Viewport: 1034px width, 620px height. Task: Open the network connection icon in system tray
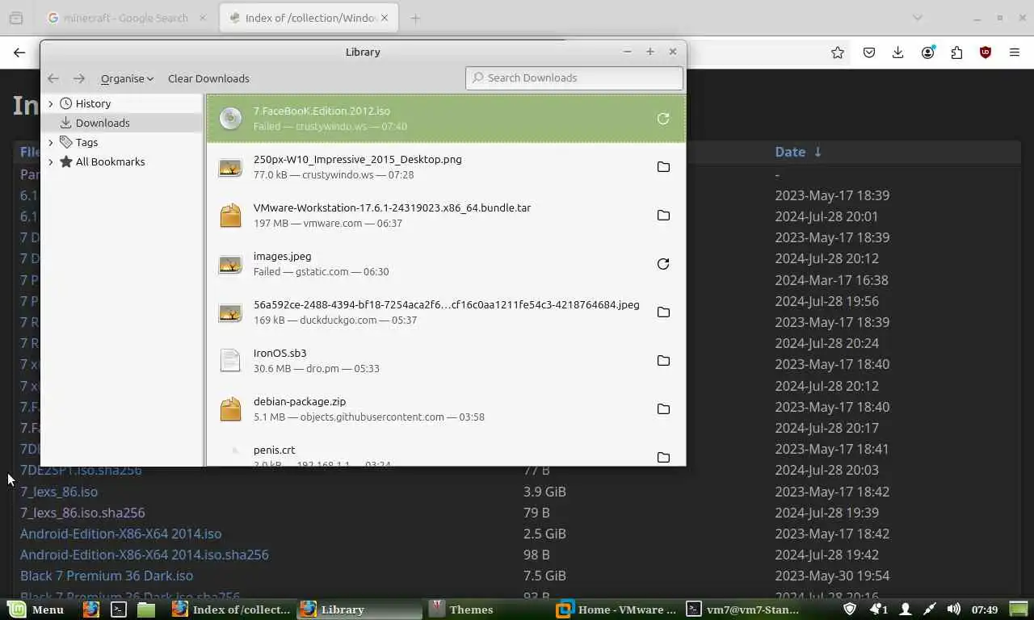point(930,610)
